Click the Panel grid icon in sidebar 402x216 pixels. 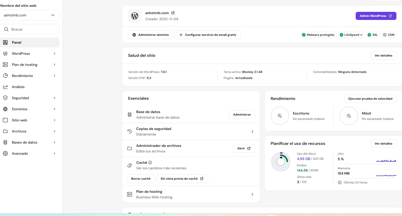point(5,42)
